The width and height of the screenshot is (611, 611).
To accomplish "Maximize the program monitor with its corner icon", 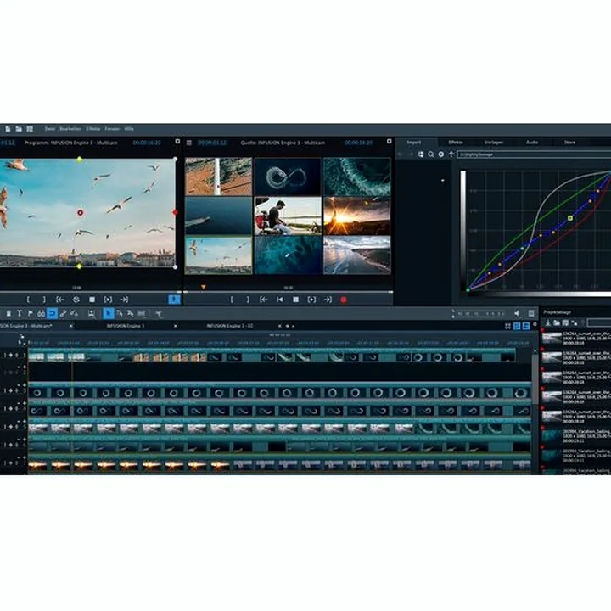I will coord(177,142).
